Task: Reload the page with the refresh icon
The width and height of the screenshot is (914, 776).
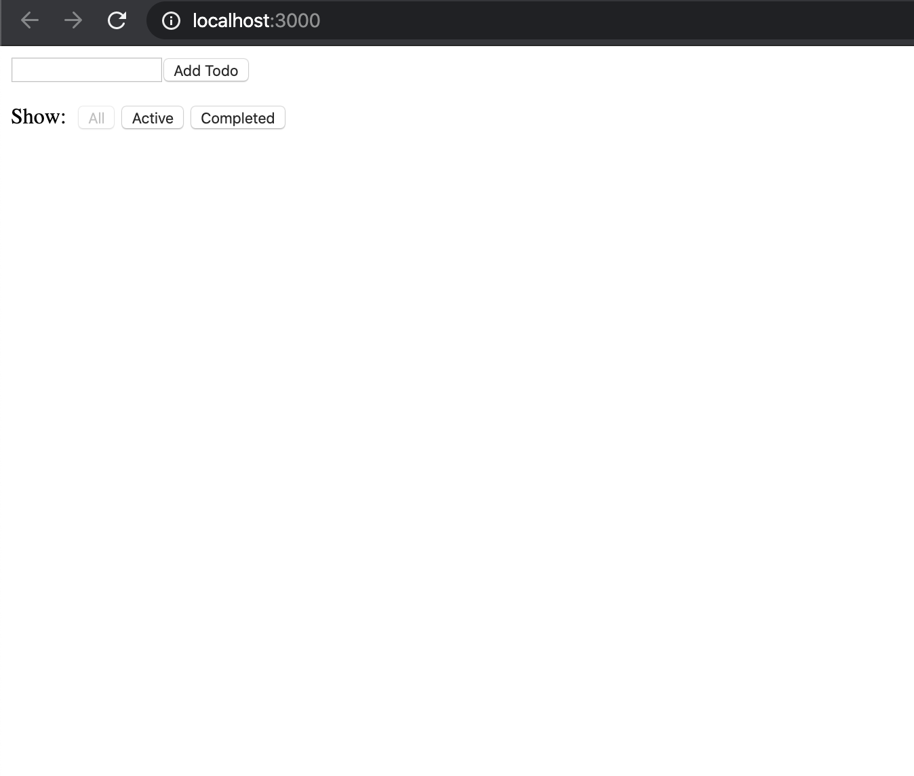Action: 117,20
